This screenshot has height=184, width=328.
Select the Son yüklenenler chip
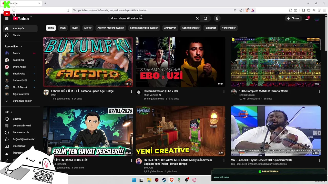[x=191, y=28]
